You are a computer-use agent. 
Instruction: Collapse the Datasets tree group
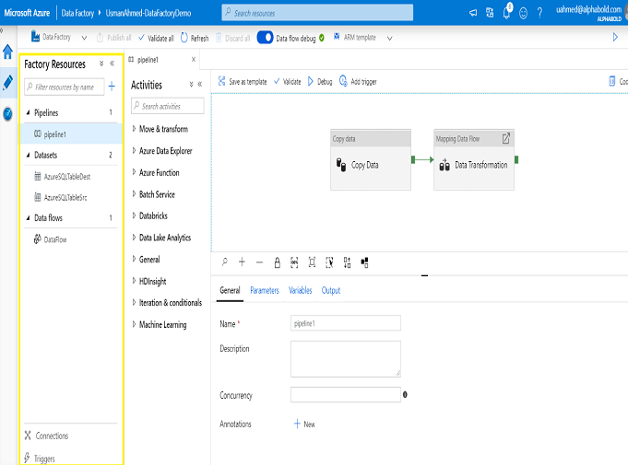tap(28, 155)
